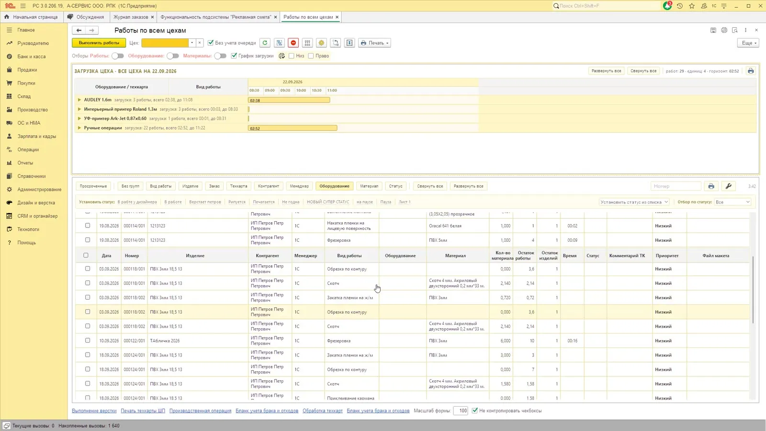The image size is (766, 431).
Task: Click the green refresh icon in toolbar
Action: tap(265, 43)
